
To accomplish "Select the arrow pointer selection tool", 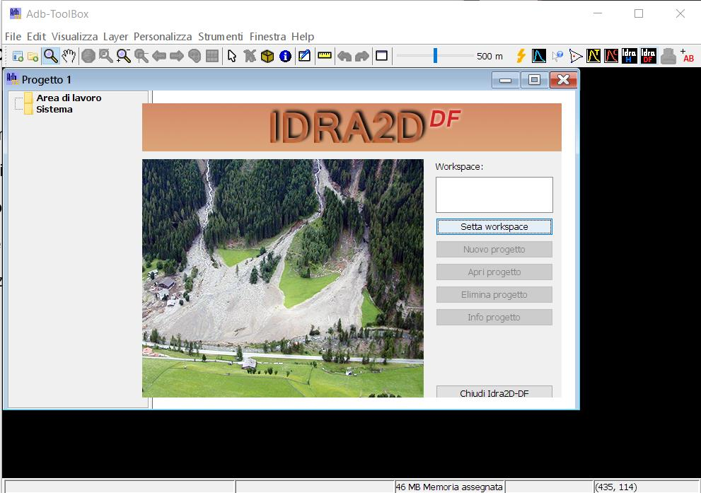I will [232, 56].
